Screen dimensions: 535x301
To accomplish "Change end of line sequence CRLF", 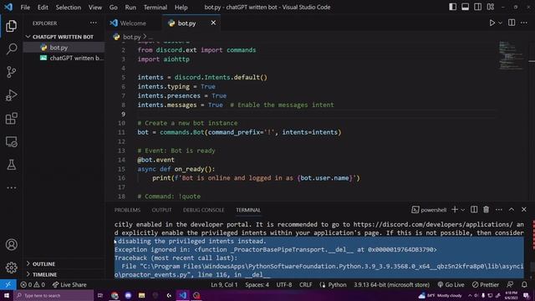I will (x=305, y=284).
